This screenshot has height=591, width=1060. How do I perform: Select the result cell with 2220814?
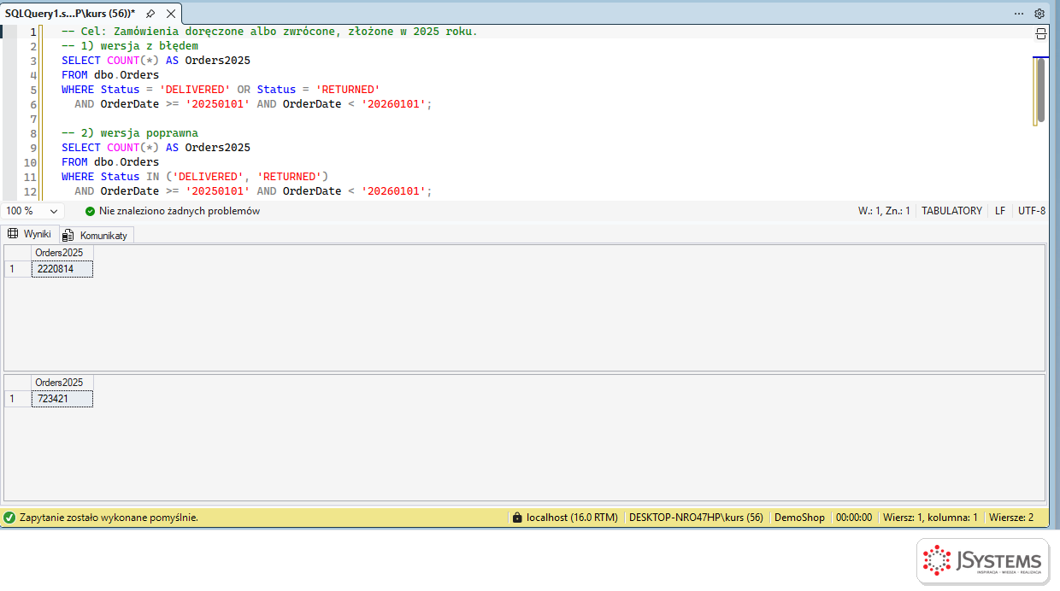tap(62, 269)
